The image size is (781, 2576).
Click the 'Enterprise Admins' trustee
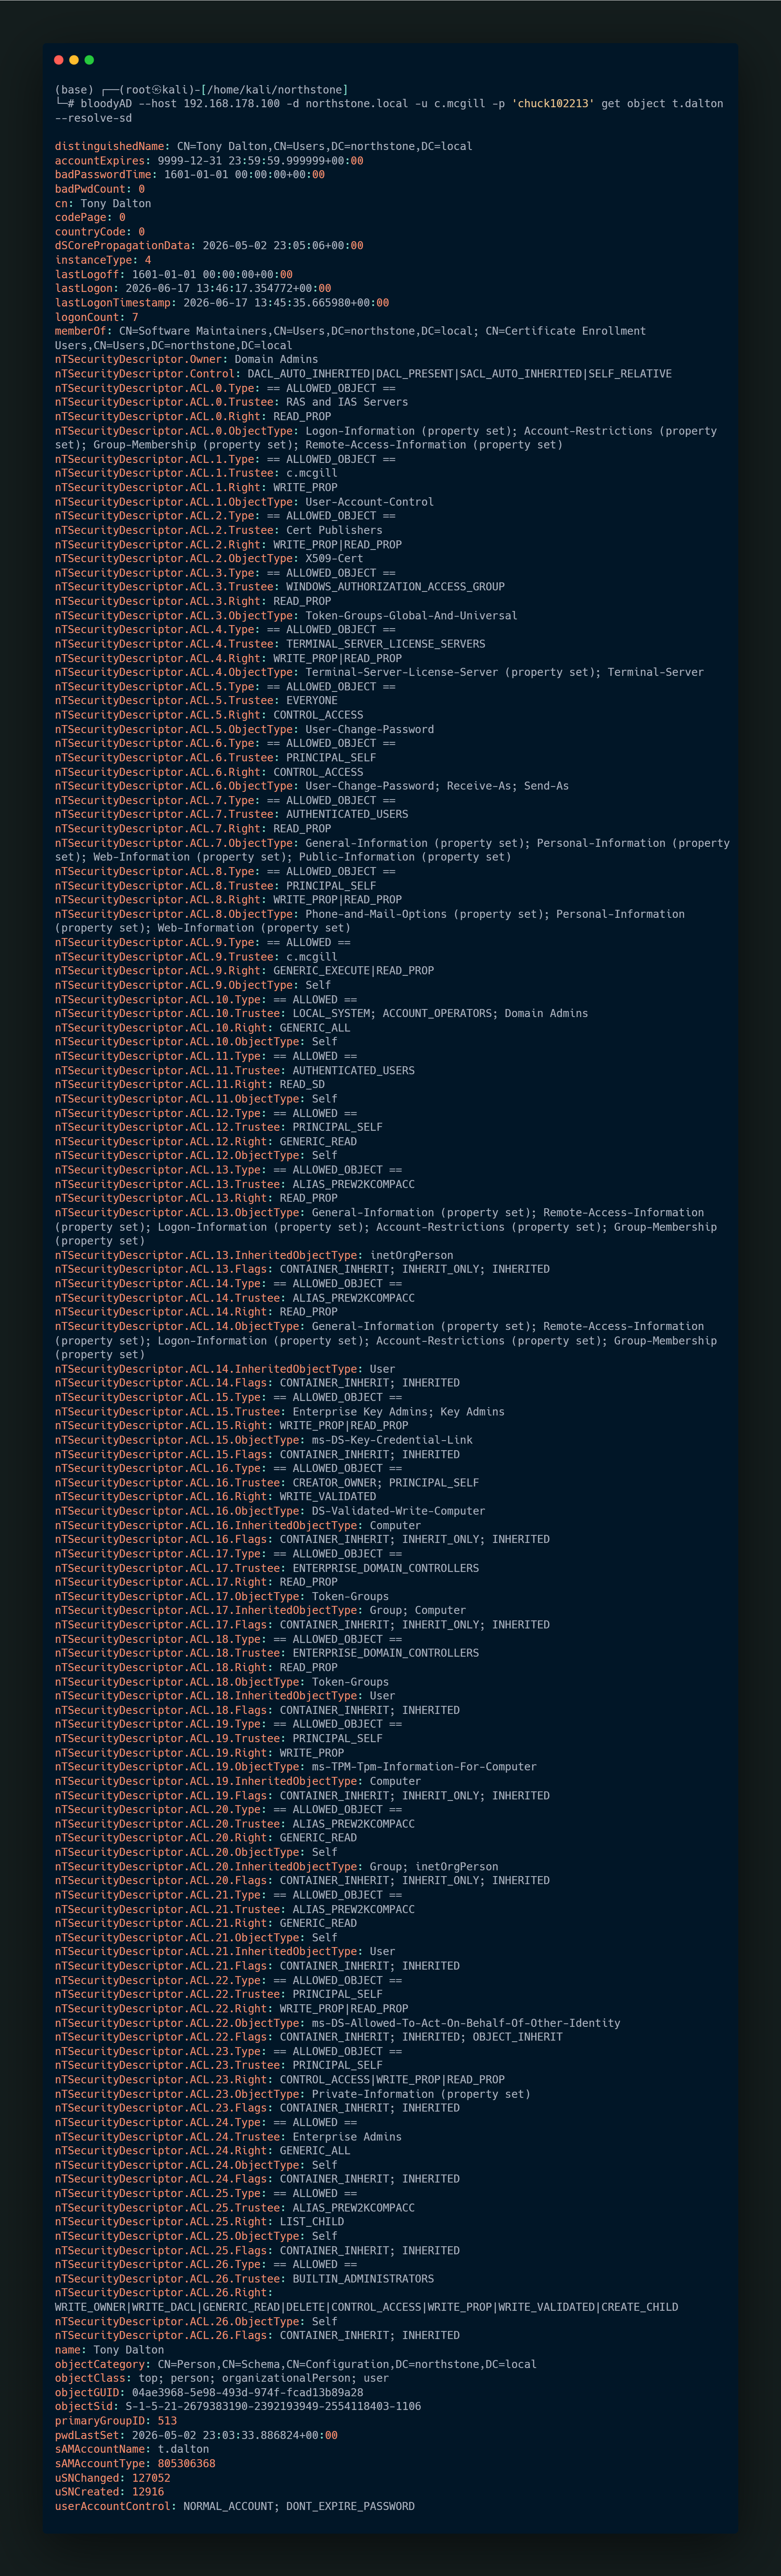click(x=347, y=2137)
